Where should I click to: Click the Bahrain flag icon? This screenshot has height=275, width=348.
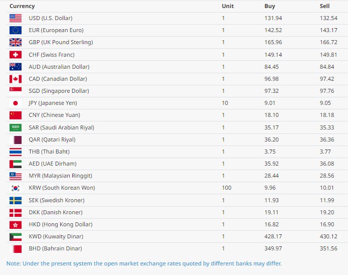[x=16, y=249]
